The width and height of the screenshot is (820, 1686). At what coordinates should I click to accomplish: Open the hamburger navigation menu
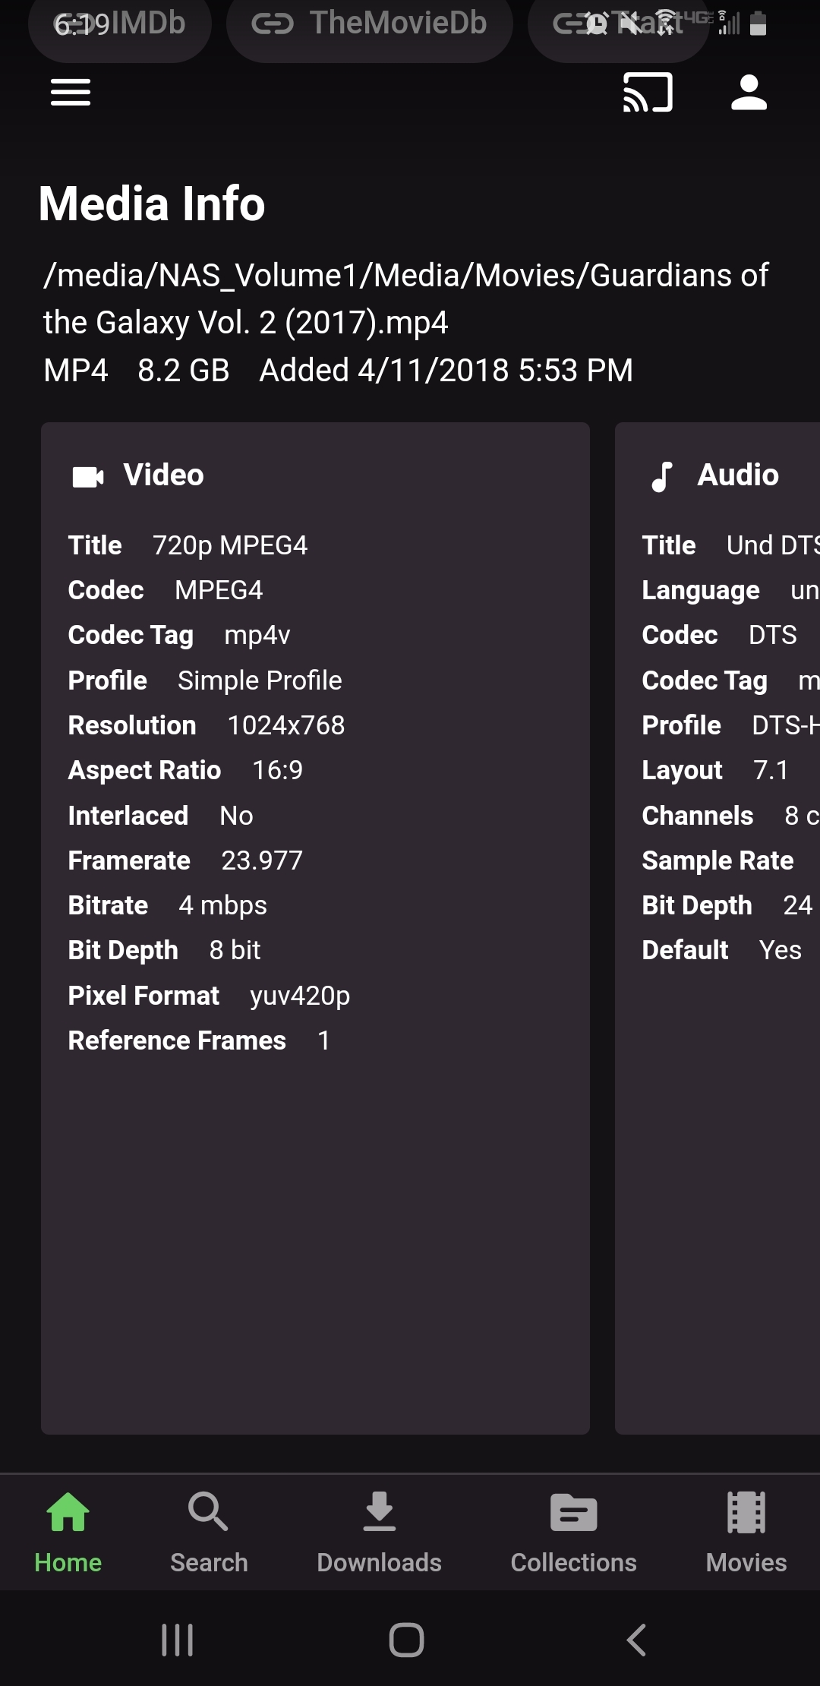point(71,93)
